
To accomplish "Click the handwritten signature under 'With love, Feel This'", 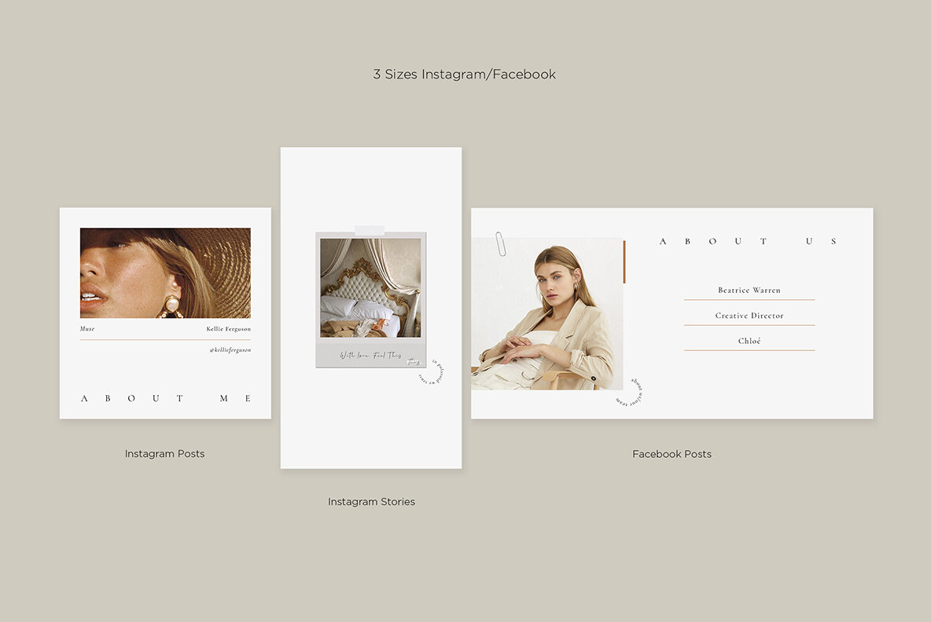I will (x=415, y=361).
